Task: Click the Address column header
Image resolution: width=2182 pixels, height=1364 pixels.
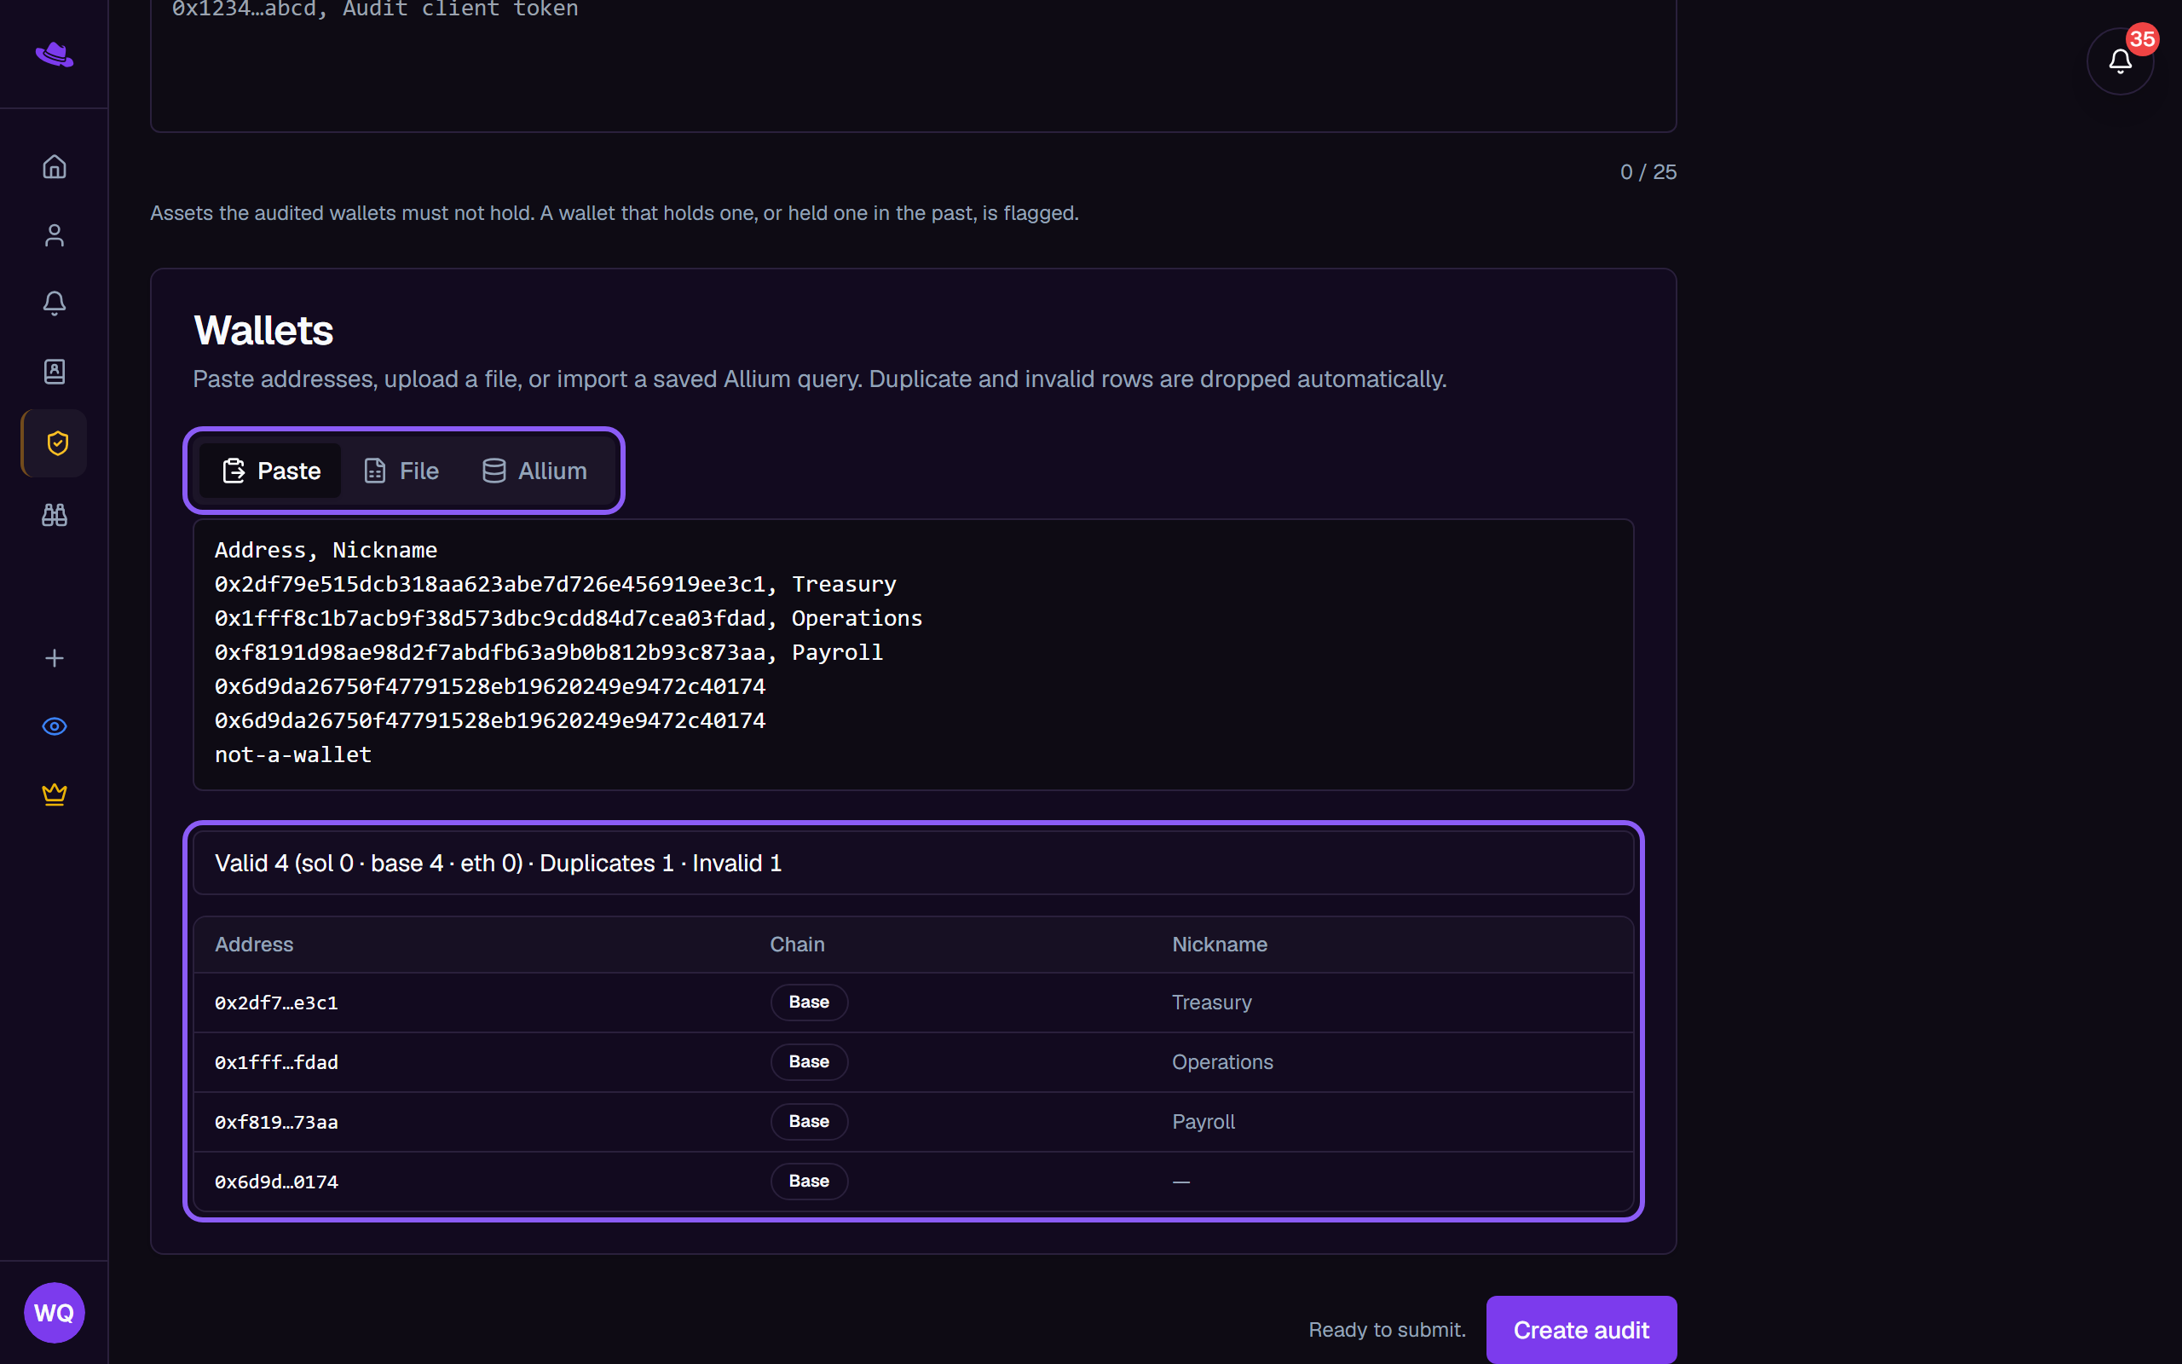Action: tap(253, 945)
